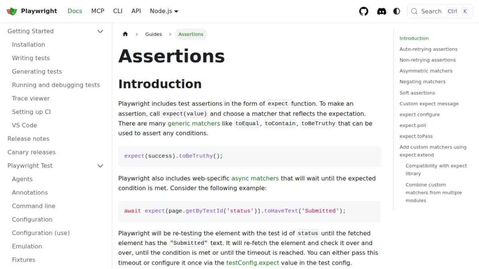The width and height of the screenshot is (479, 269).
Task: Open Agents in the sidebar
Action: pos(22,179)
